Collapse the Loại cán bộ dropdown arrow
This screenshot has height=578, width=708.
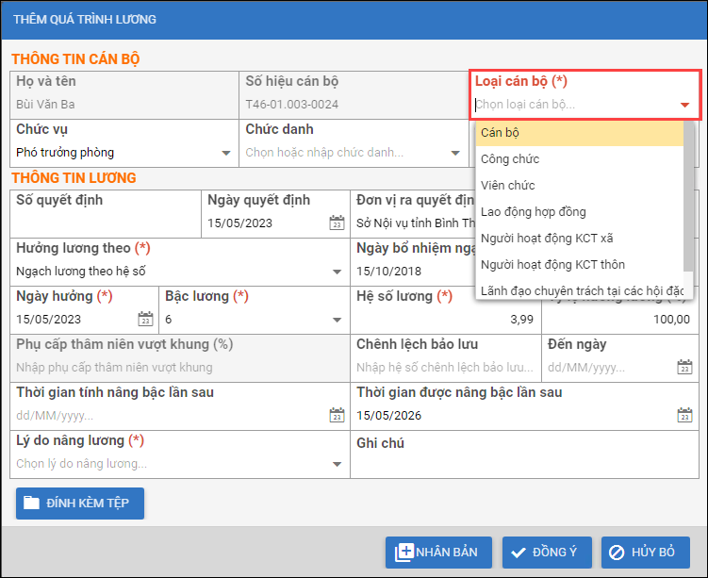(684, 105)
